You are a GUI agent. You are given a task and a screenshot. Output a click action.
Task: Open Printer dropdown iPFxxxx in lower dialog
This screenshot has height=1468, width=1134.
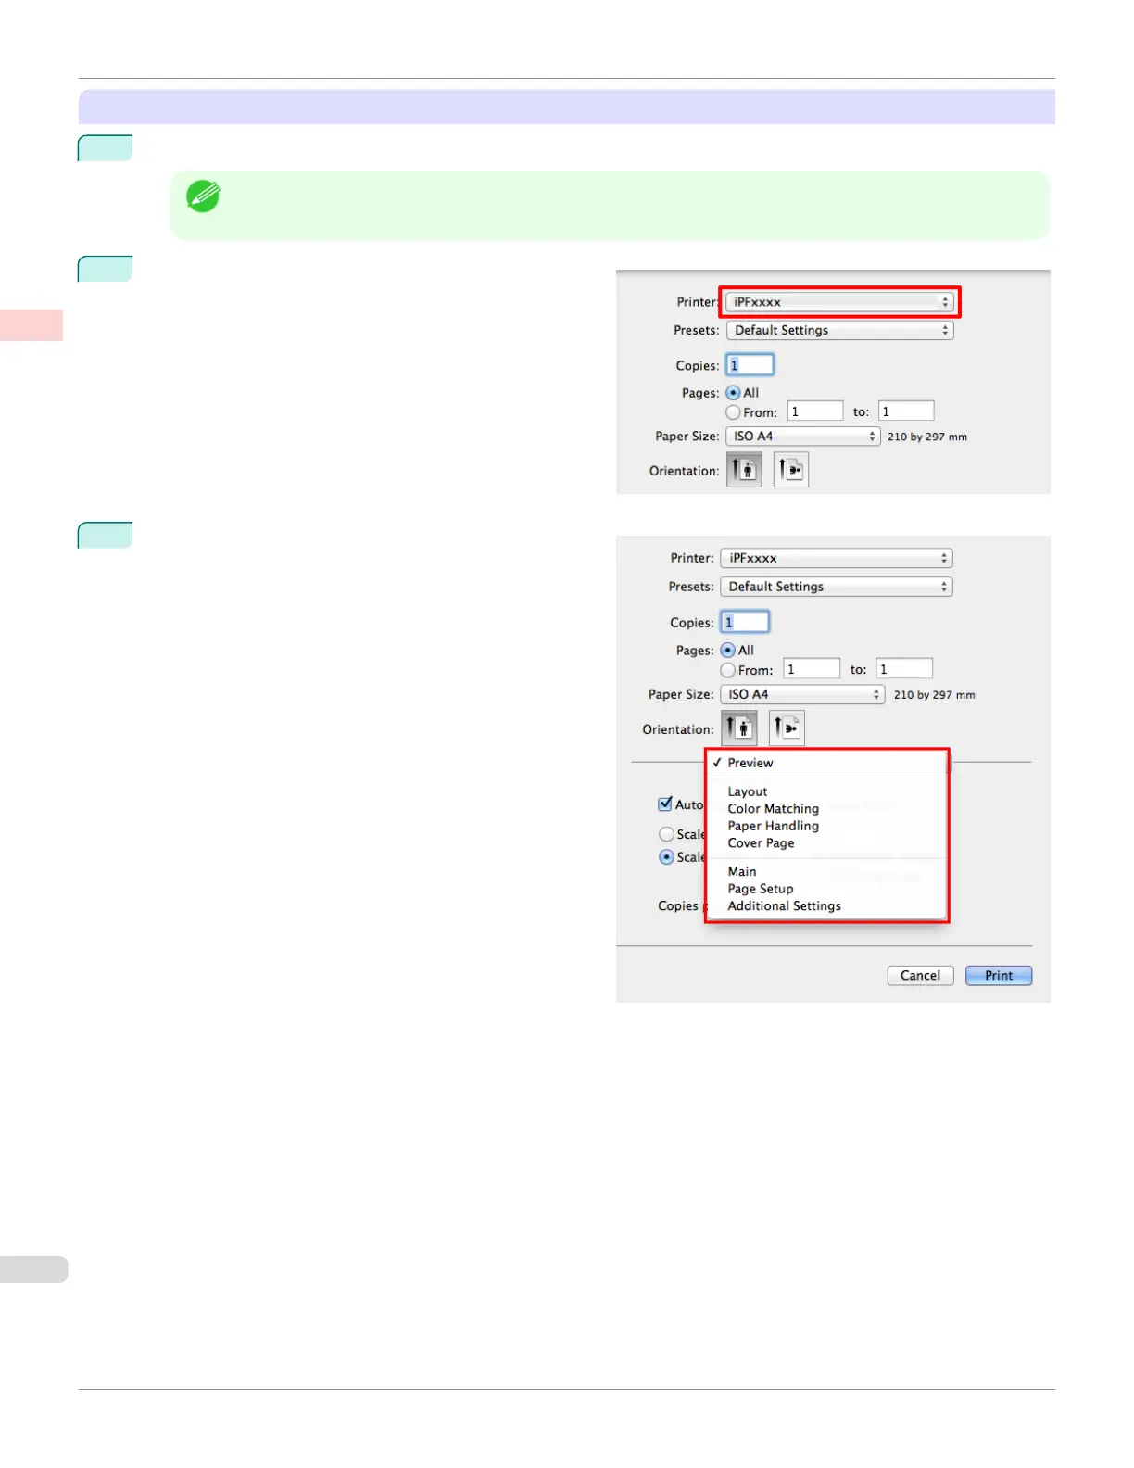837,558
